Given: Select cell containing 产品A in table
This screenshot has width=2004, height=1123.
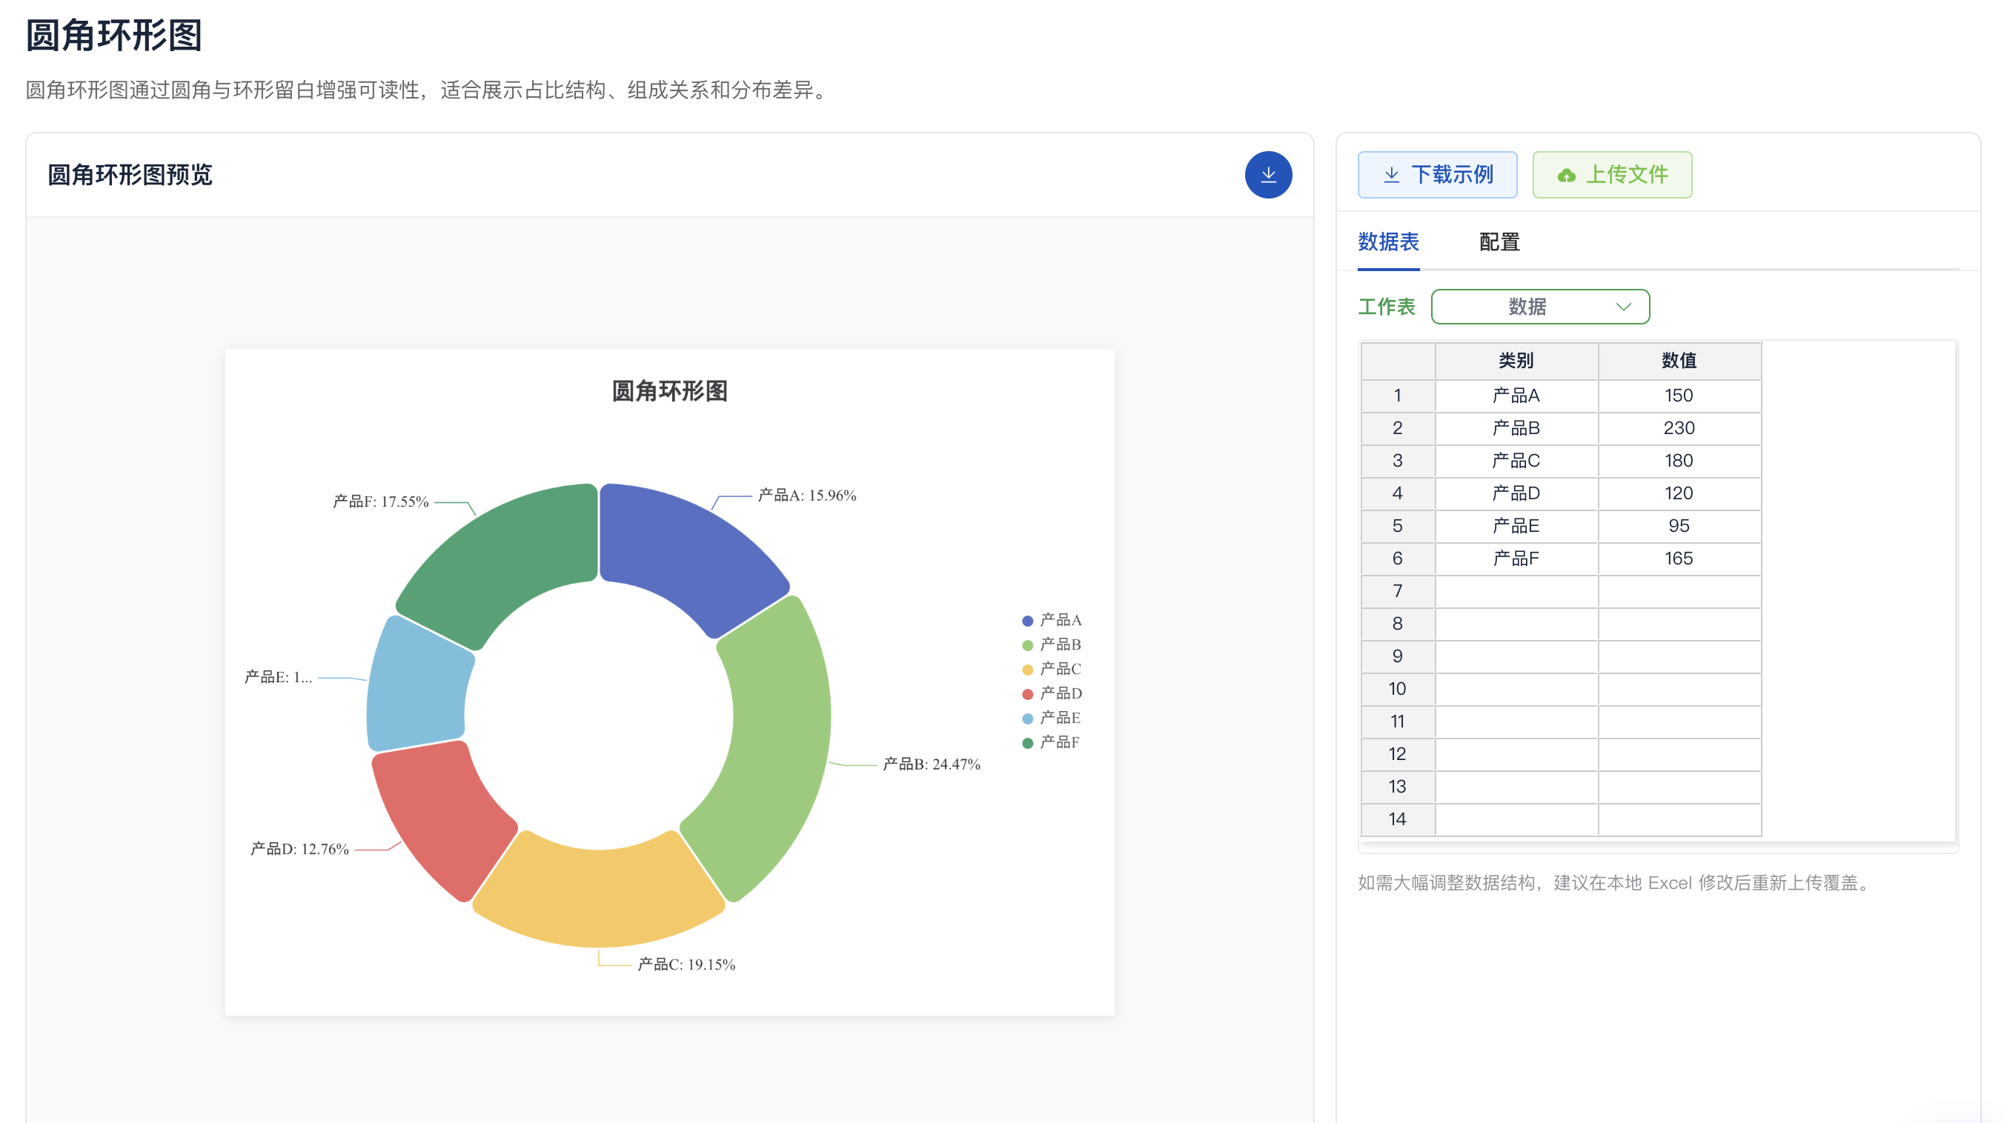Looking at the screenshot, I should [1516, 396].
